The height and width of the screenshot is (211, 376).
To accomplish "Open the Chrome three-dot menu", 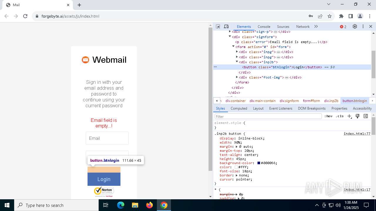I will pyautogui.click(x=370, y=16).
